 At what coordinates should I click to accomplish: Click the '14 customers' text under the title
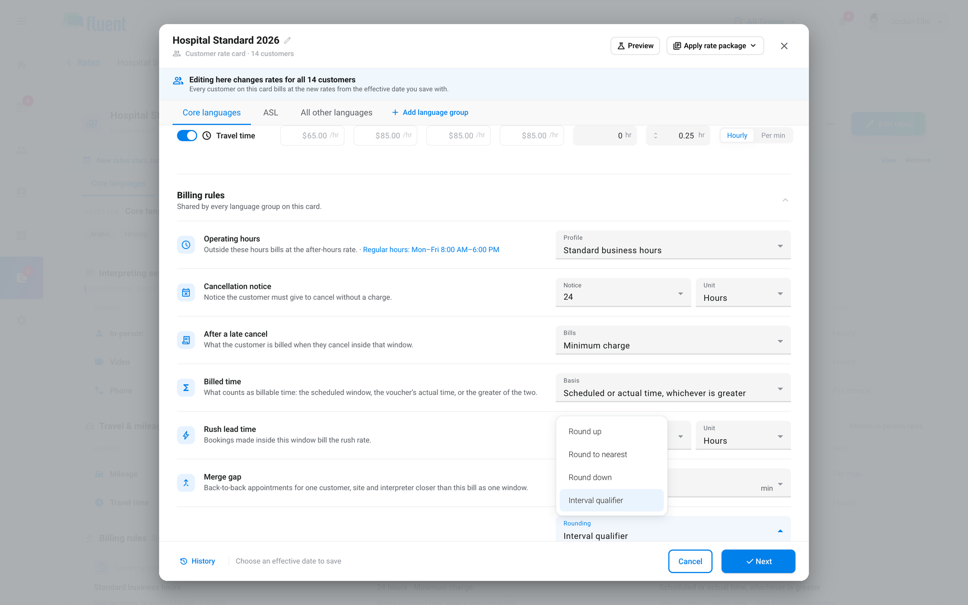tap(272, 54)
